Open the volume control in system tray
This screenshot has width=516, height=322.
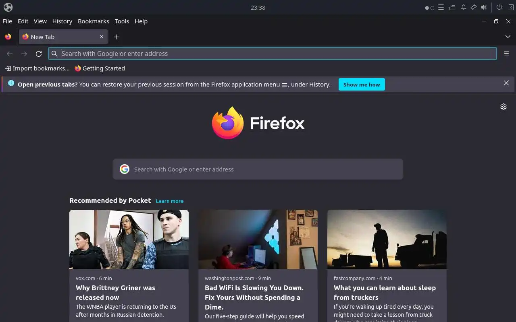pos(484,7)
